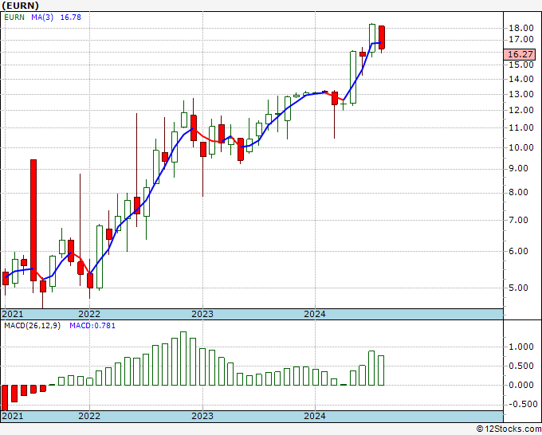Image resolution: width=542 pixels, height=435 pixels.
Task: Click 2023 on the MACD time axis
Action: pos(202,416)
